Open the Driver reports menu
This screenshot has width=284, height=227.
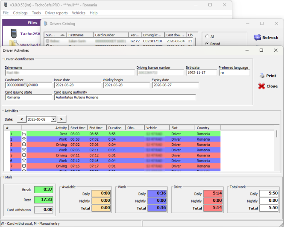point(56,13)
